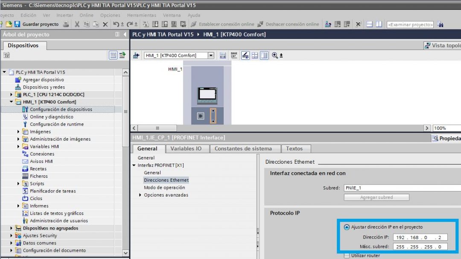The height and width of the screenshot is (259, 461).
Task: Click project tree scroll down arrow
Action: tap(125, 253)
